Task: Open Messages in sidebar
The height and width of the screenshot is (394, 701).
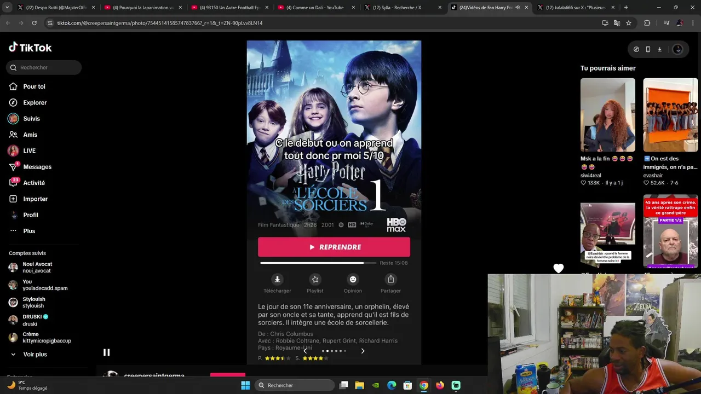Action: [37, 167]
